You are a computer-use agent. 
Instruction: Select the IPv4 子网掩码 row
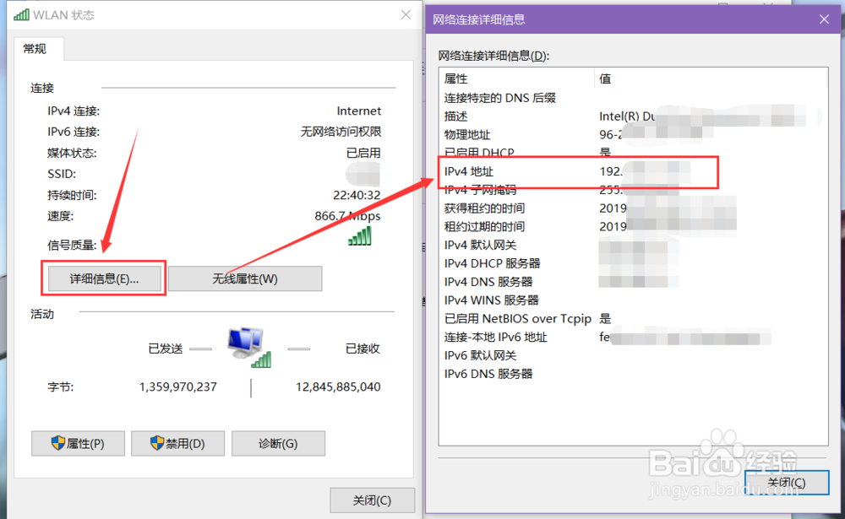tap(633, 190)
